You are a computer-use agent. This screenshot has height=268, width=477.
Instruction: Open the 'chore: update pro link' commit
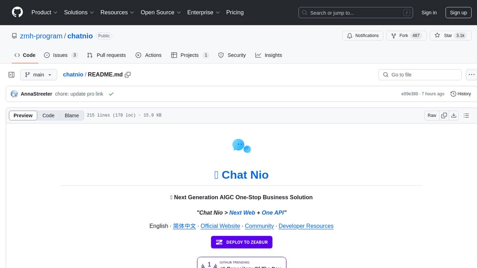pyautogui.click(x=79, y=94)
